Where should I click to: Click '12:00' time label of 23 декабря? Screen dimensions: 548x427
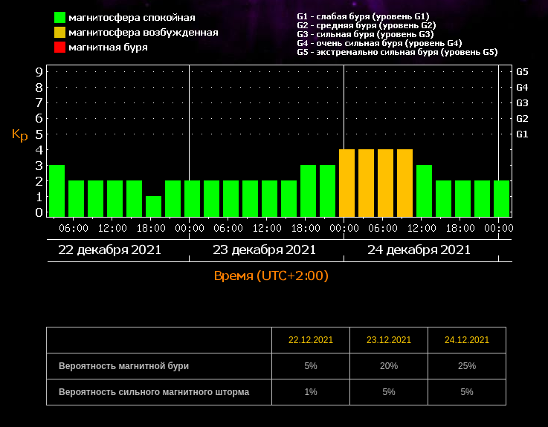point(267,228)
